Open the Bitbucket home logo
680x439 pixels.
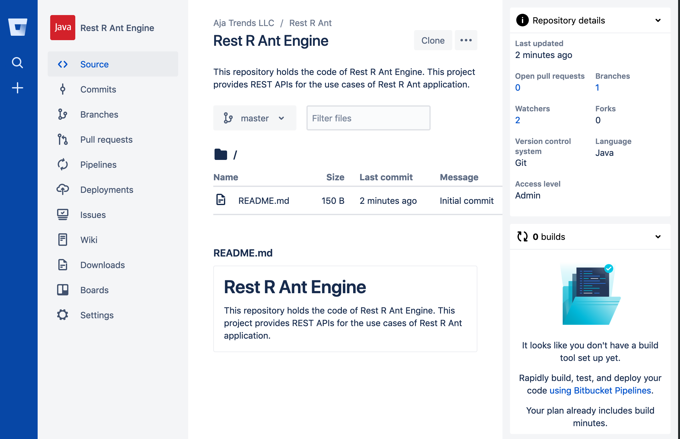click(x=18, y=27)
